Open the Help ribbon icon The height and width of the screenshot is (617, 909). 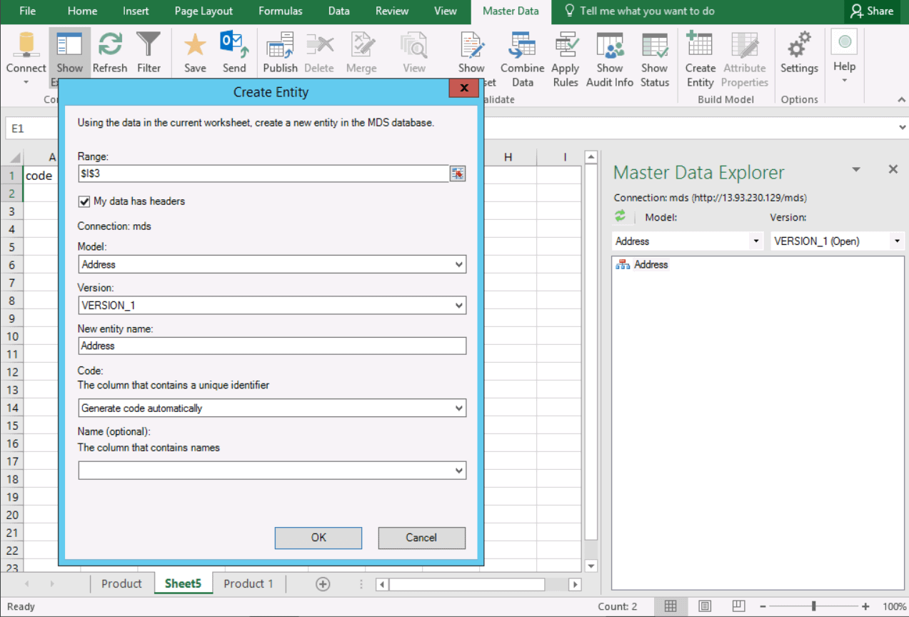tap(845, 42)
